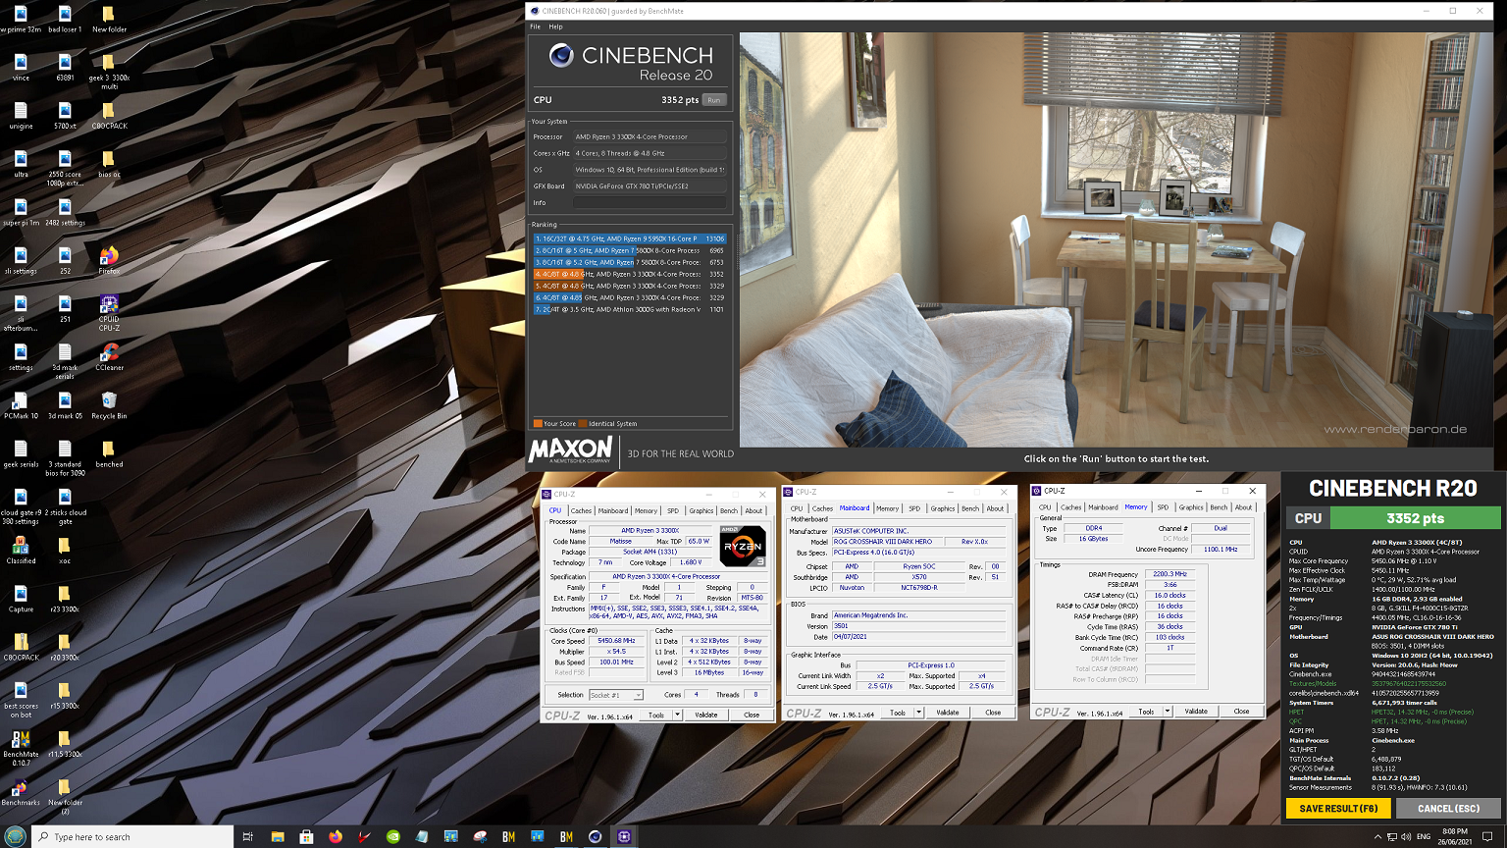Open the taskbar clock and date
Screen dimensions: 1507x848
click(x=1453, y=836)
